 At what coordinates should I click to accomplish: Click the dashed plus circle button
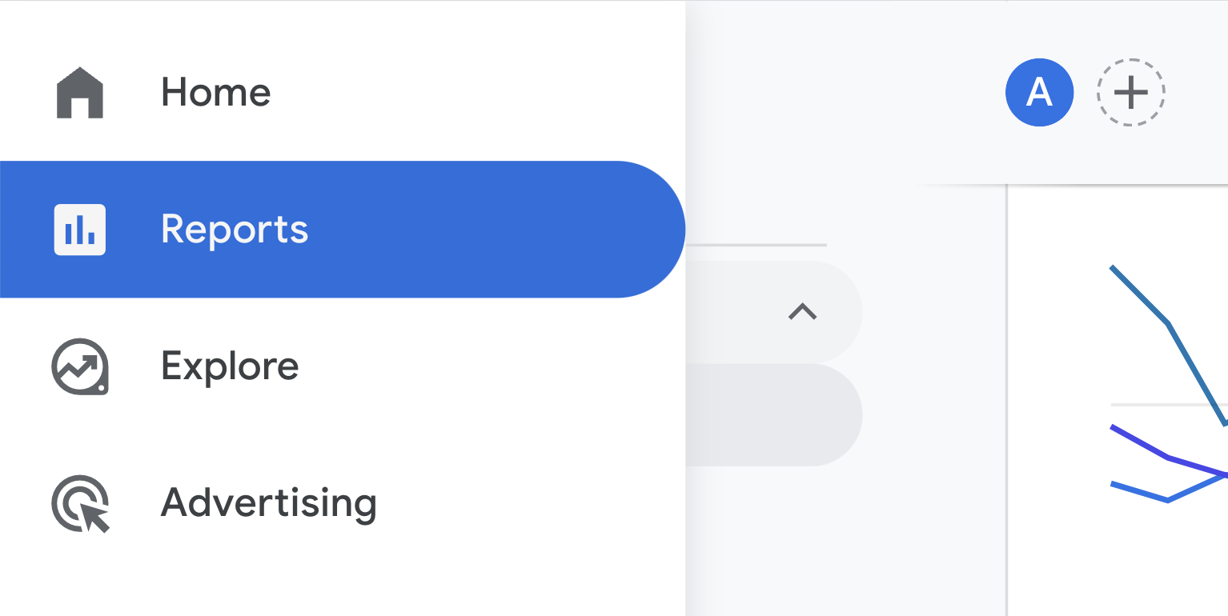tap(1130, 92)
